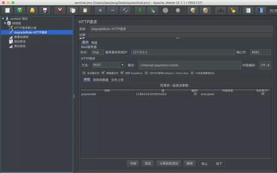
Task: Start the test with green play icon
Action: pyautogui.click(x=140, y=10)
